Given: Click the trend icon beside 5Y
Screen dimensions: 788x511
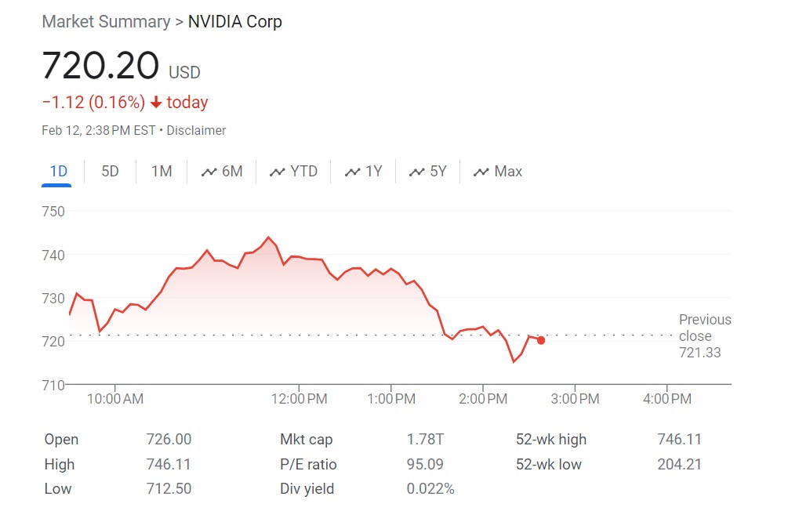Looking at the screenshot, I should tap(416, 172).
